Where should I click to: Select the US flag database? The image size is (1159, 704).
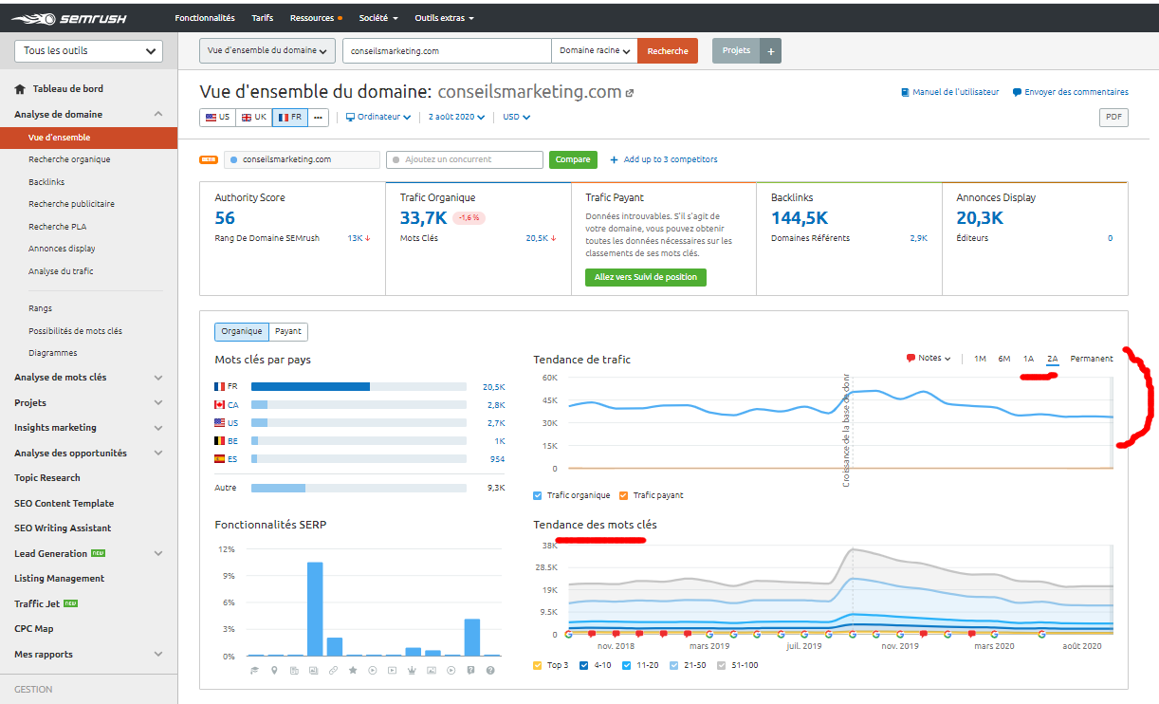pos(218,118)
